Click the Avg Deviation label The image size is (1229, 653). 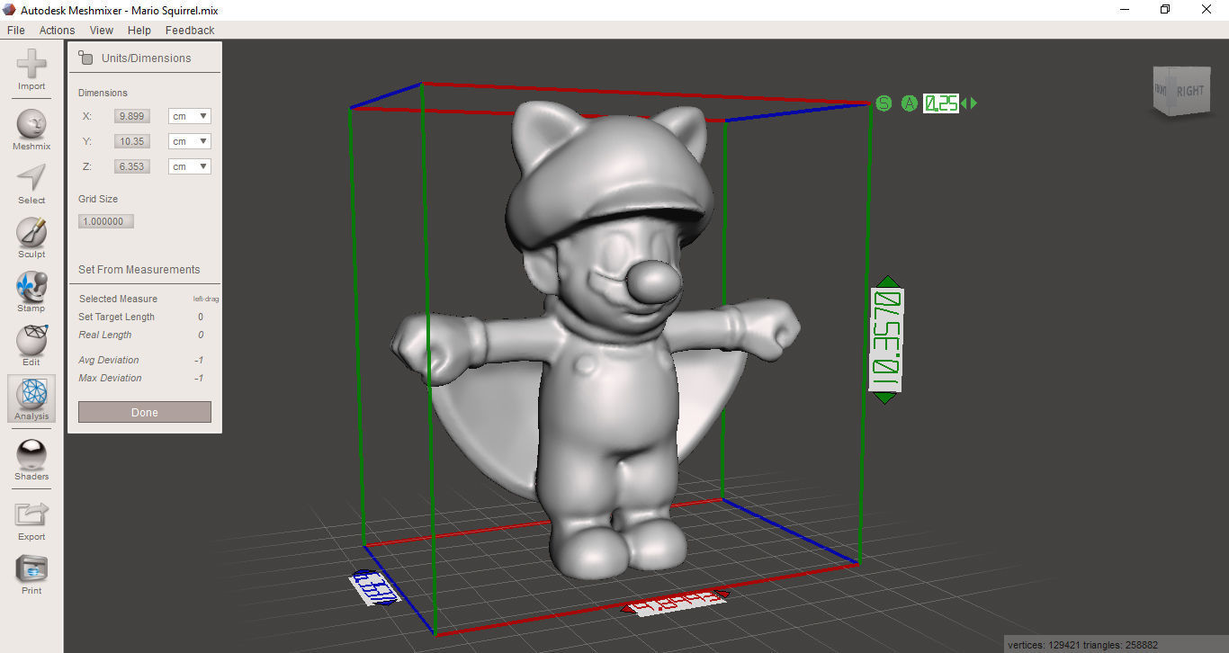click(x=109, y=360)
